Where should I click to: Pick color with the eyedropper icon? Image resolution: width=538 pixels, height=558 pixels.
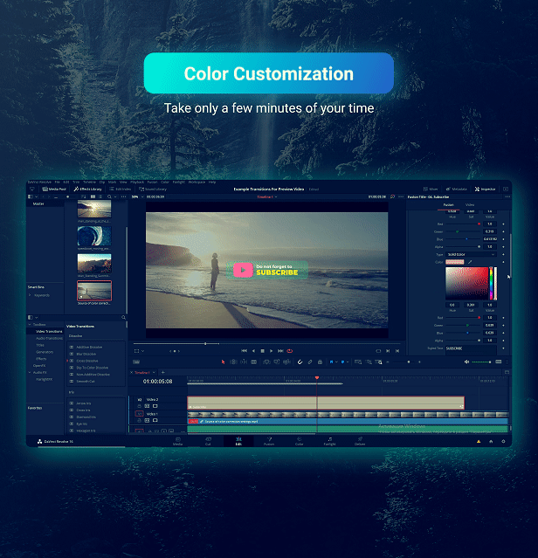470,262
